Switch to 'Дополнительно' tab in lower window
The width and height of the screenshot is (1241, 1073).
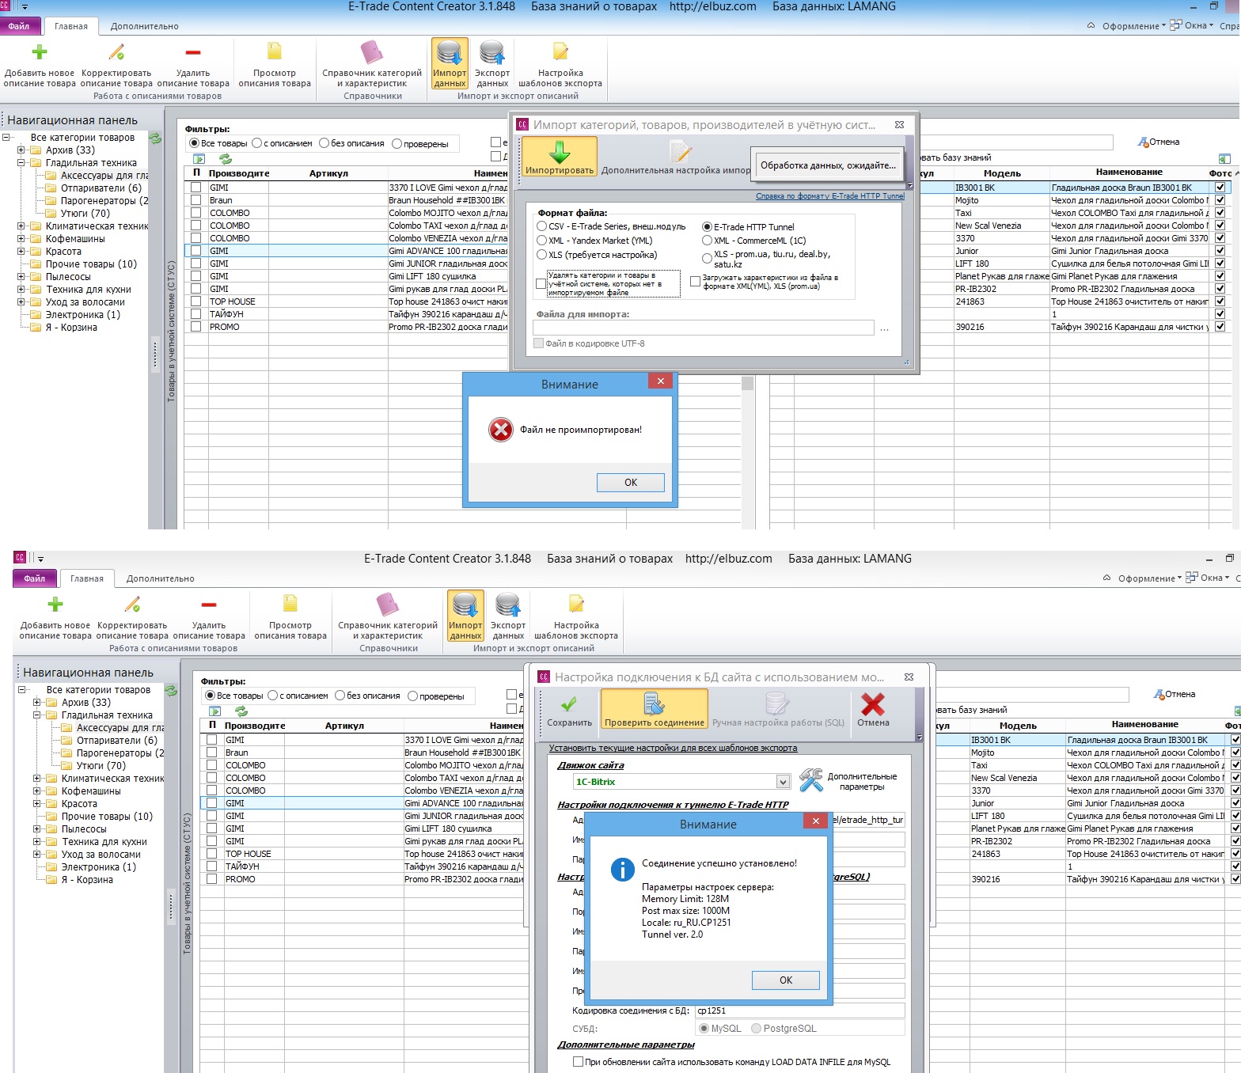pyautogui.click(x=161, y=578)
